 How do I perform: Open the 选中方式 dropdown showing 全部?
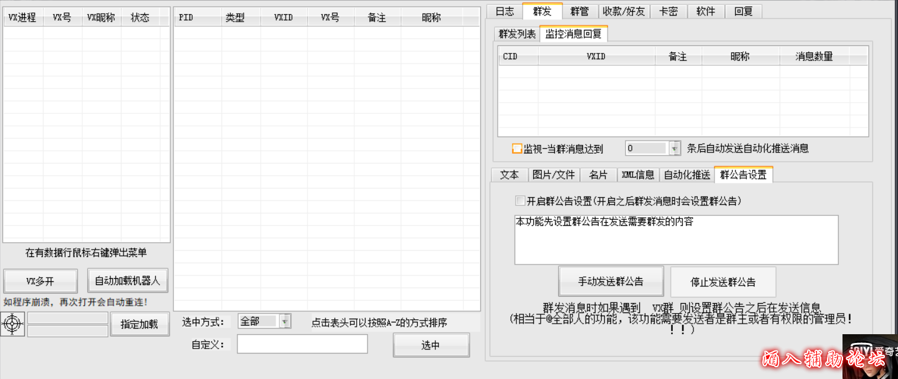(284, 322)
